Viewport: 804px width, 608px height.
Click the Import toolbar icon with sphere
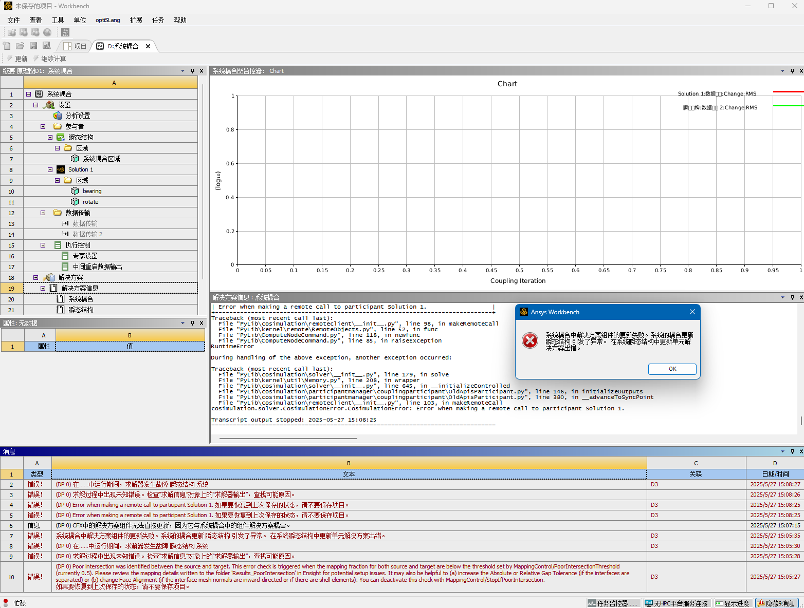click(x=11, y=32)
